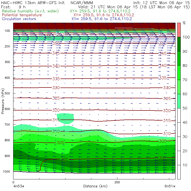
Task: Select the left-hand "340" contour label
Action: 56,66
